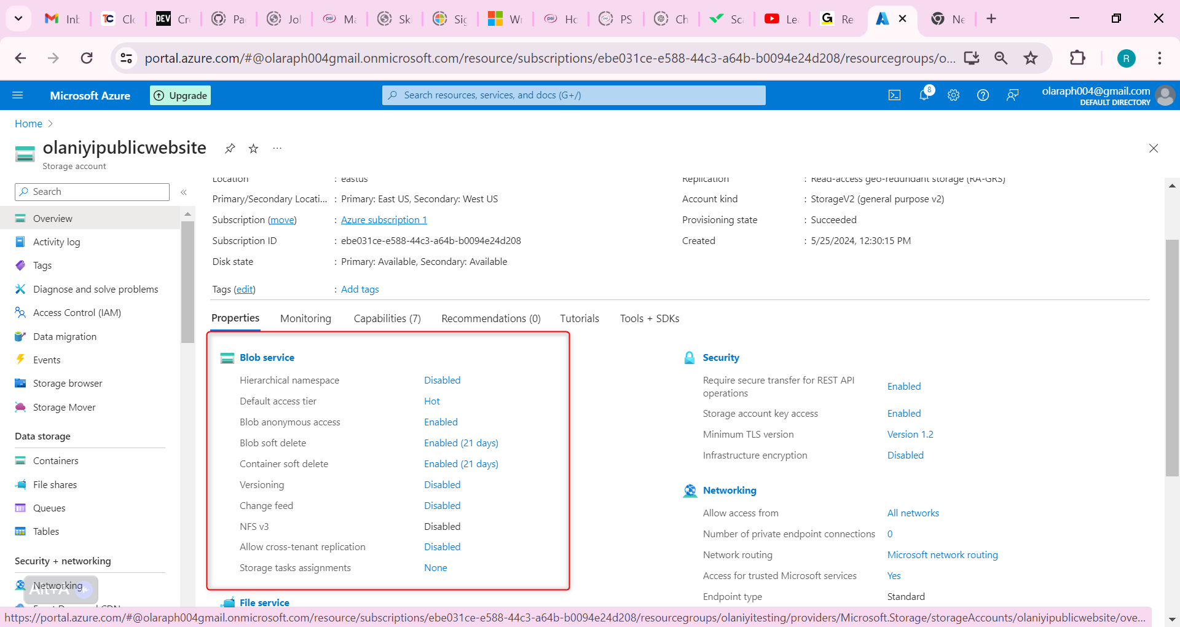Open the feedback icon in top bar
The image size is (1180, 627).
(1012, 95)
